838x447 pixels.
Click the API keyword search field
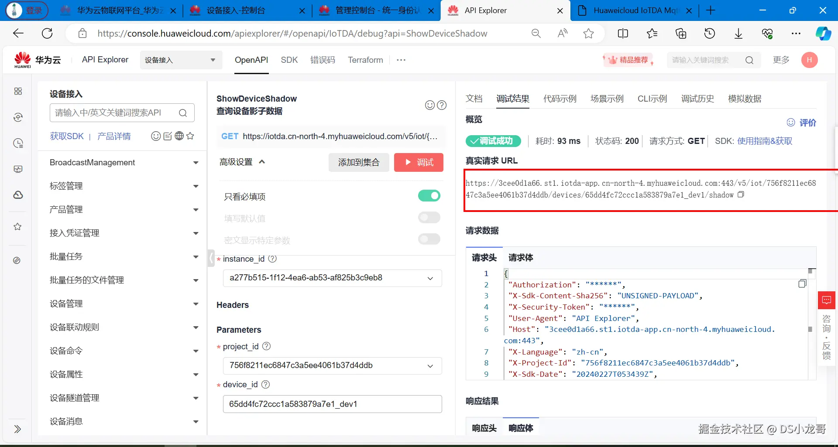122,113
